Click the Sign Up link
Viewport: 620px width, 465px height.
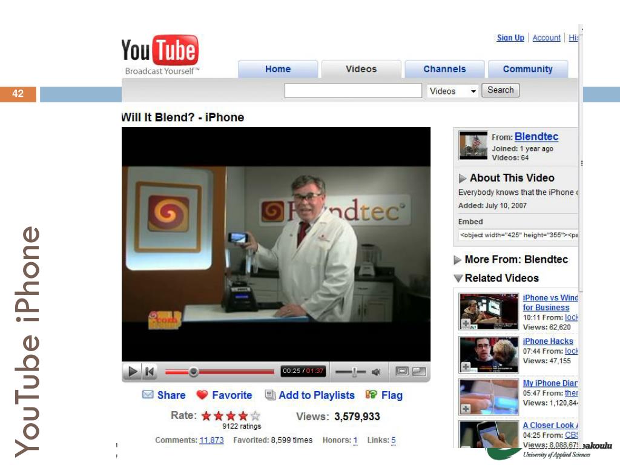[510, 38]
